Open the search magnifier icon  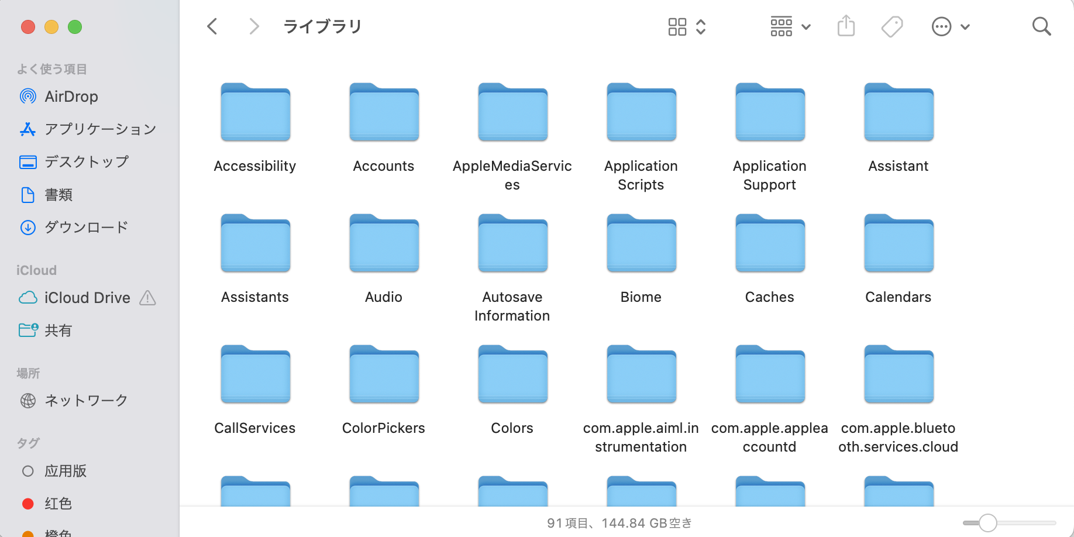(1041, 26)
